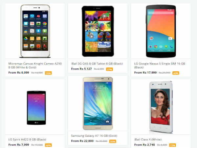Open the LG Spirit H422 phone image
The height and width of the screenshot is (148, 197).
click(36, 108)
